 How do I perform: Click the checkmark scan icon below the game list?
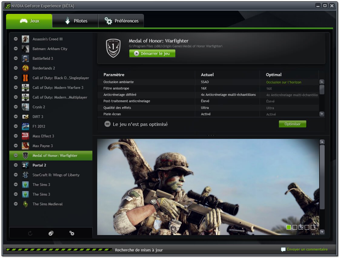[x=51, y=233]
